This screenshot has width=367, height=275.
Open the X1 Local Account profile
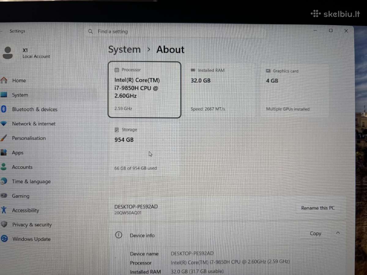pyautogui.click(x=26, y=53)
